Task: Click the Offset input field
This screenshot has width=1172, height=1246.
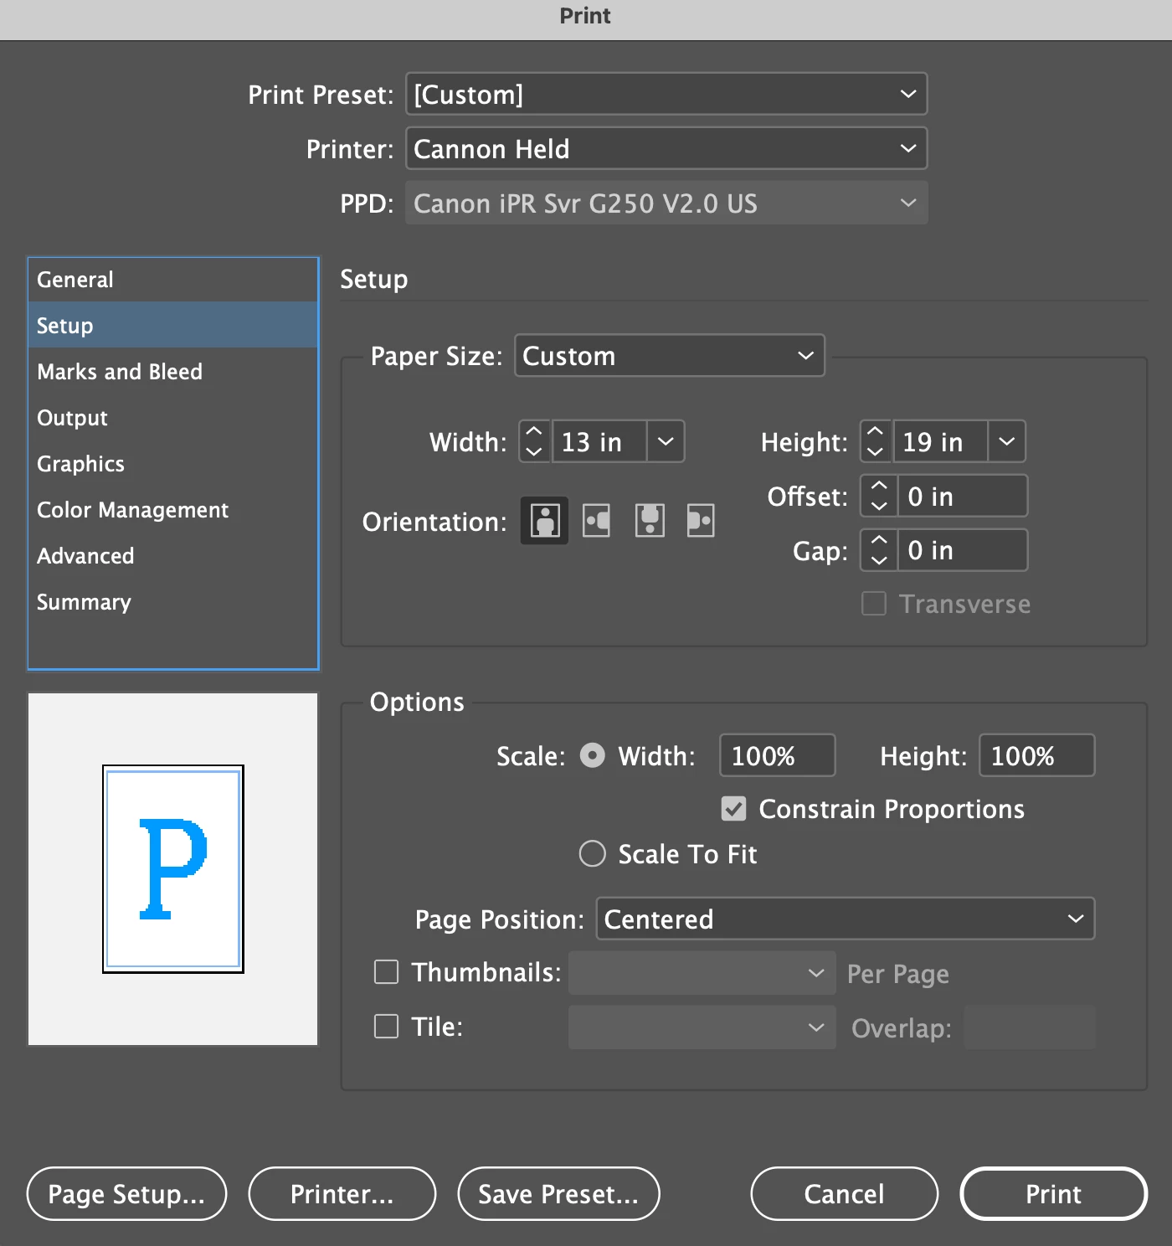Action: 963,496
